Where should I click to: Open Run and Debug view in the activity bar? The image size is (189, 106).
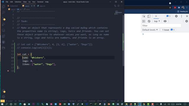(4, 24)
